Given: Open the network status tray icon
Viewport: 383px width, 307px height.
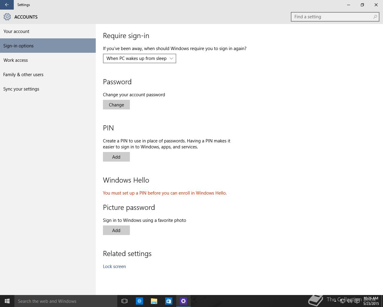Looking at the screenshot, I should [x=343, y=301].
